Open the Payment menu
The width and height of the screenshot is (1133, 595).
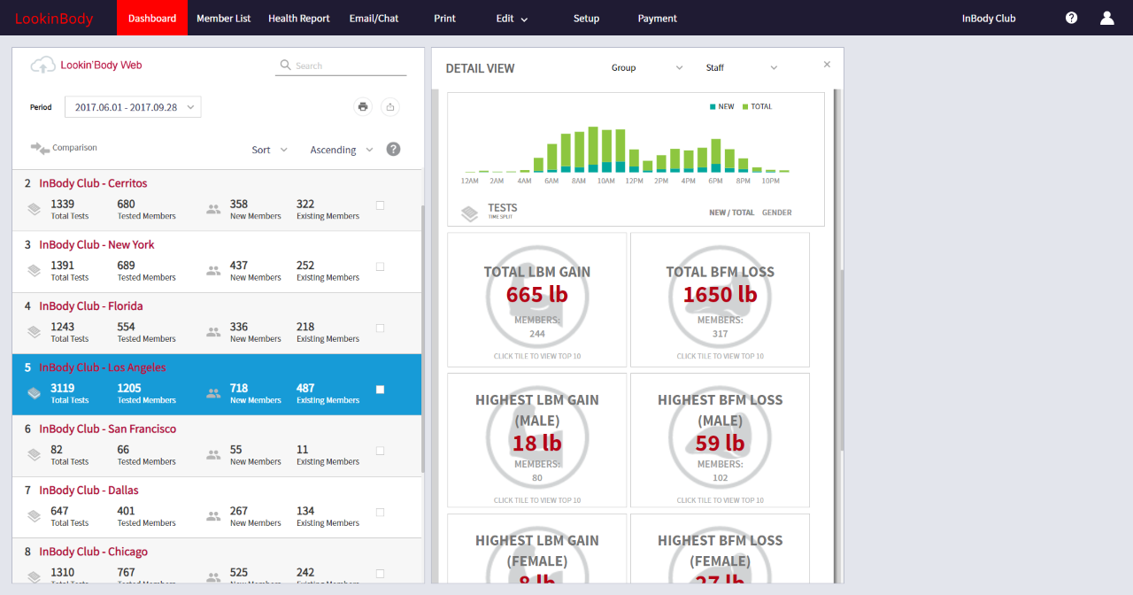658,18
